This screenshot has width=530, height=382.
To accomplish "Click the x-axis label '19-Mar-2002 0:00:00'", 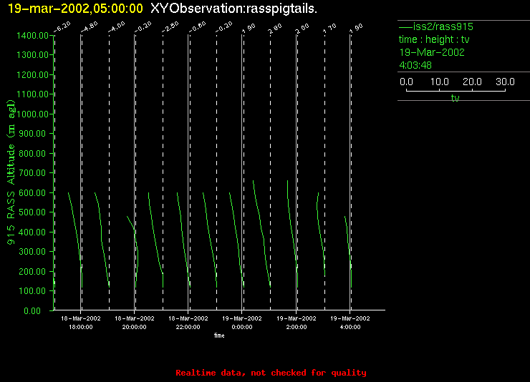I will [242, 323].
